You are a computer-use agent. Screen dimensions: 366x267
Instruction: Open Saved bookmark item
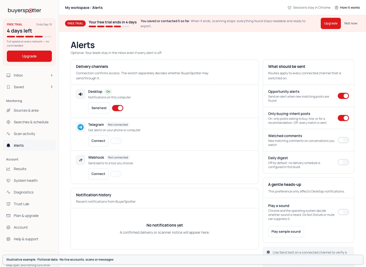[29, 87]
